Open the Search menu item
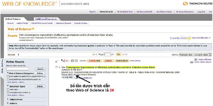This screenshot has width=213, height=106. pyautogui.click(x=10, y=23)
